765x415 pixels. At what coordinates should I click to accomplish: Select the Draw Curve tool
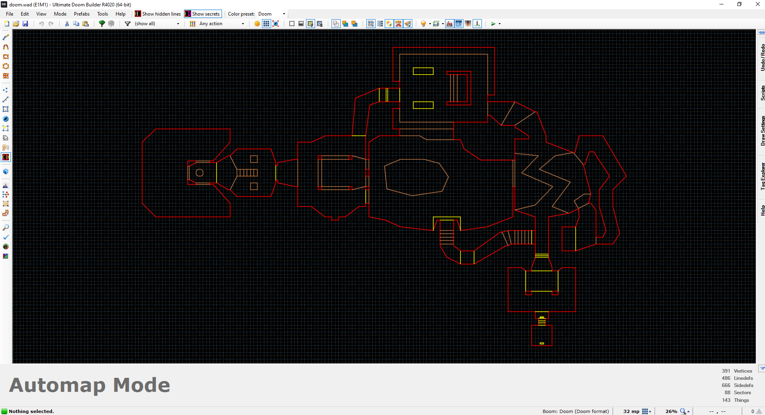coord(6,47)
